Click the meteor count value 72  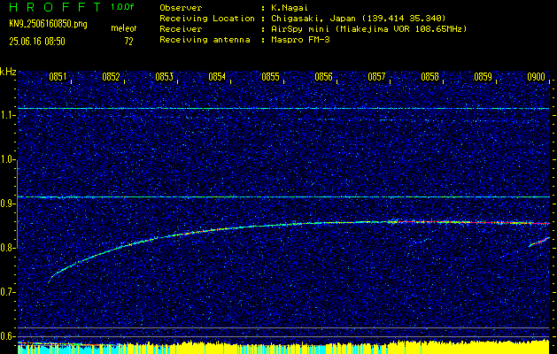tap(128, 42)
